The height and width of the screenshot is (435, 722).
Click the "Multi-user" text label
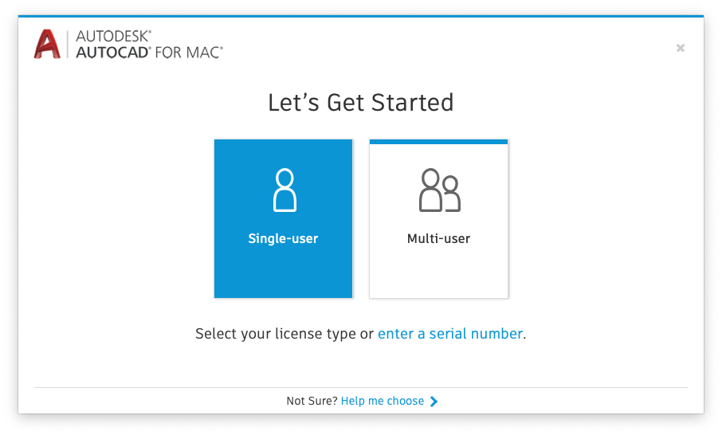pyautogui.click(x=438, y=239)
